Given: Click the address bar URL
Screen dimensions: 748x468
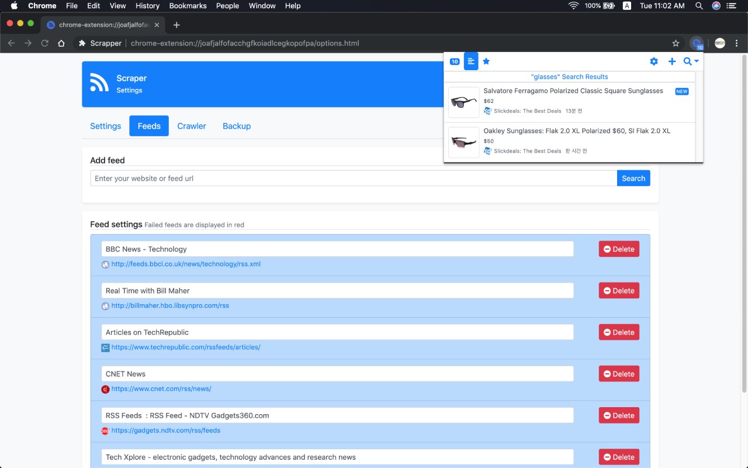Looking at the screenshot, I should pos(245,43).
